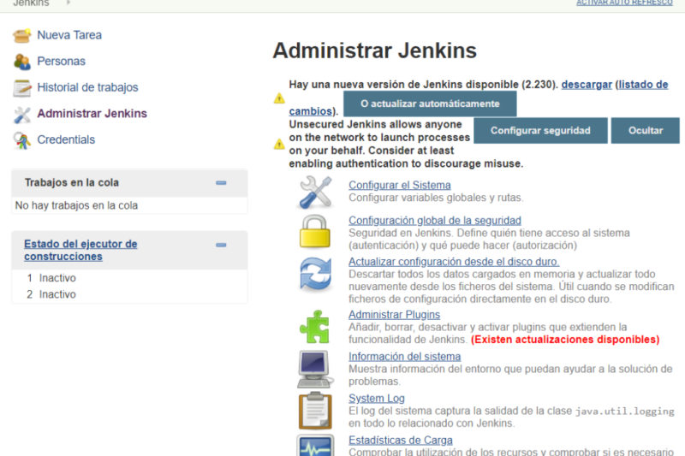Click 'No hay trabajos en la cola' text
This screenshot has height=456, width=685.
[x=76, y=205]
